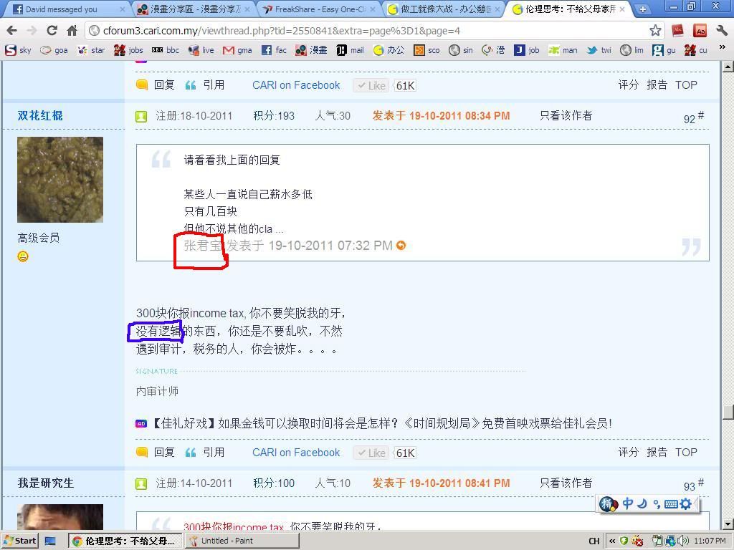Open the IME soft keyboard icon
The width and height of the screenshot is (734, 550).
(x=671, y=504)
